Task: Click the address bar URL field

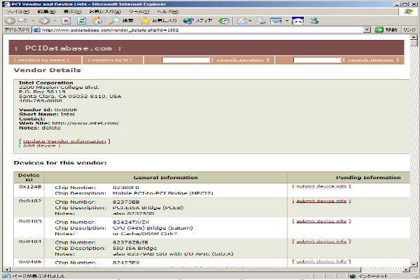Action: [x=198, y=29]
